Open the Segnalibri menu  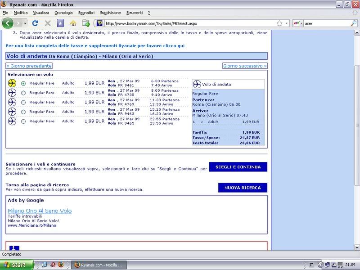click(86, 13)
